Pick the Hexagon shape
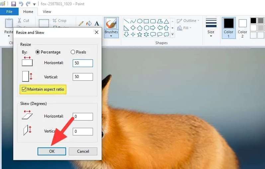This screenshot has width=265, height=169. tap(146, 28)
